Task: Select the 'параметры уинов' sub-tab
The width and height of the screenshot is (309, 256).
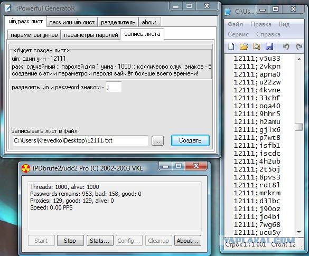Action: [x=34, y=35]
